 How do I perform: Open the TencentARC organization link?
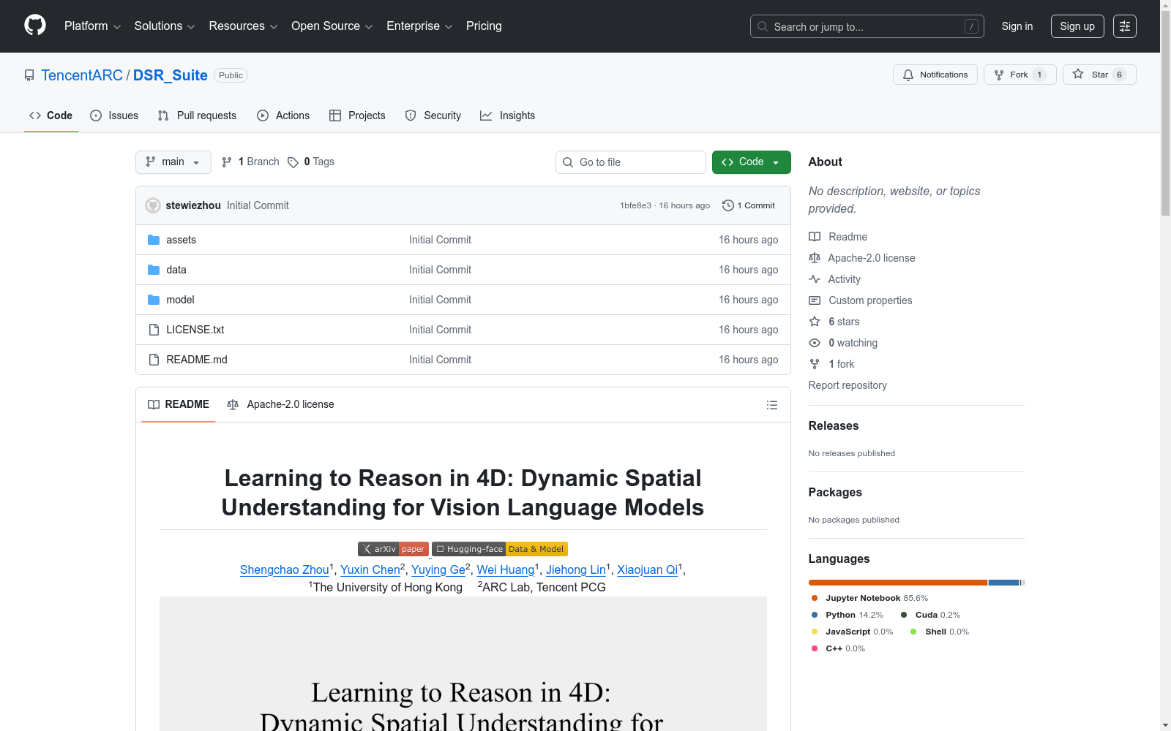pos(82,75)
